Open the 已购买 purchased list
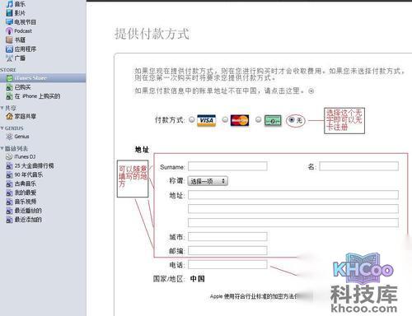 tap(19, 87)
